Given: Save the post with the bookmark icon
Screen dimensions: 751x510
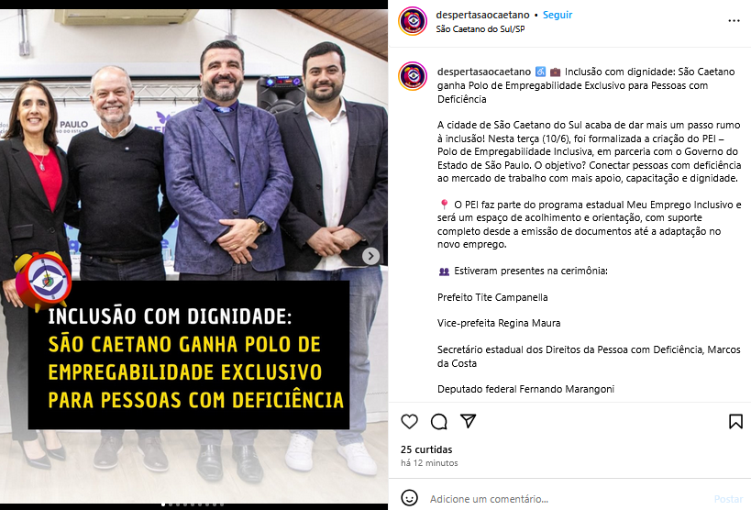Looking at the screenshot, I should click(735, 421).
